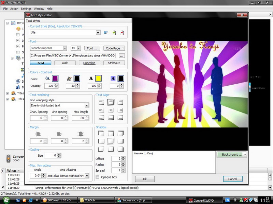Browse for font file path
273x204 pixels.
click(122, 56)
